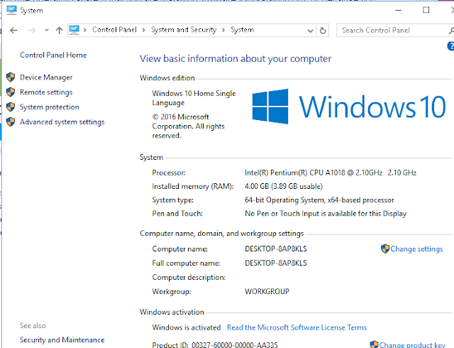The height and width of the screenshot is (348, 454).
Task: Open Device Manager link
Action: click(x=46, y=77)
